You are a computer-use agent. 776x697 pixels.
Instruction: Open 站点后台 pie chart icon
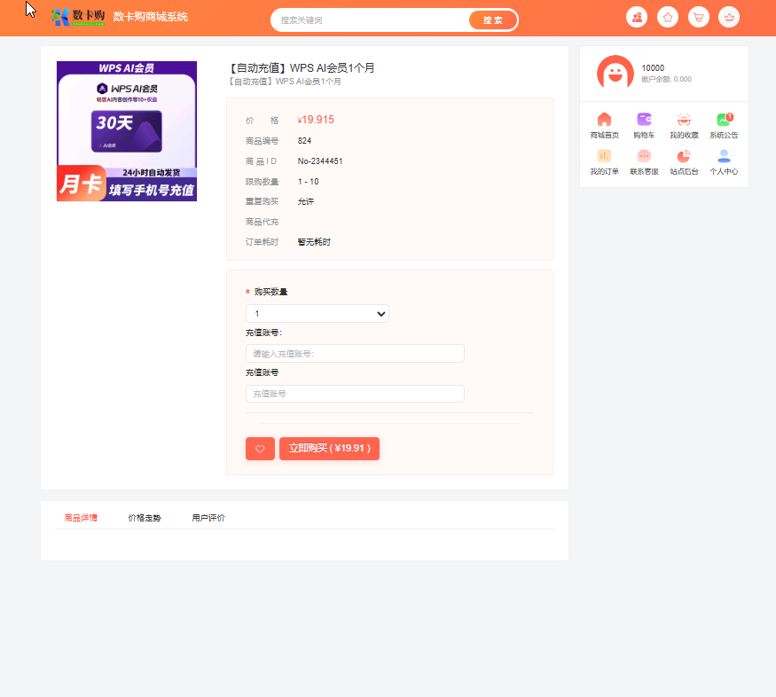pyautogui.click(x=684, y=156)
